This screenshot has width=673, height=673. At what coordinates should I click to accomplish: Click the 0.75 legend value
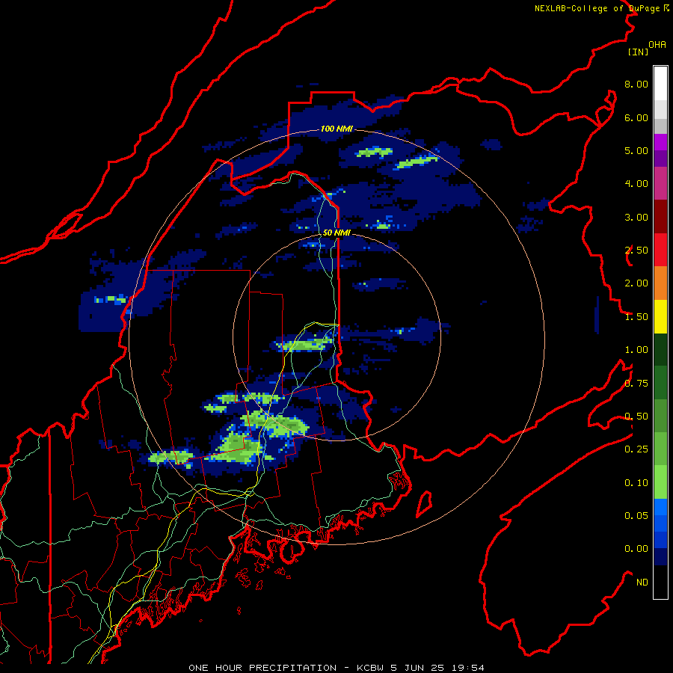(x=636, y=384)
